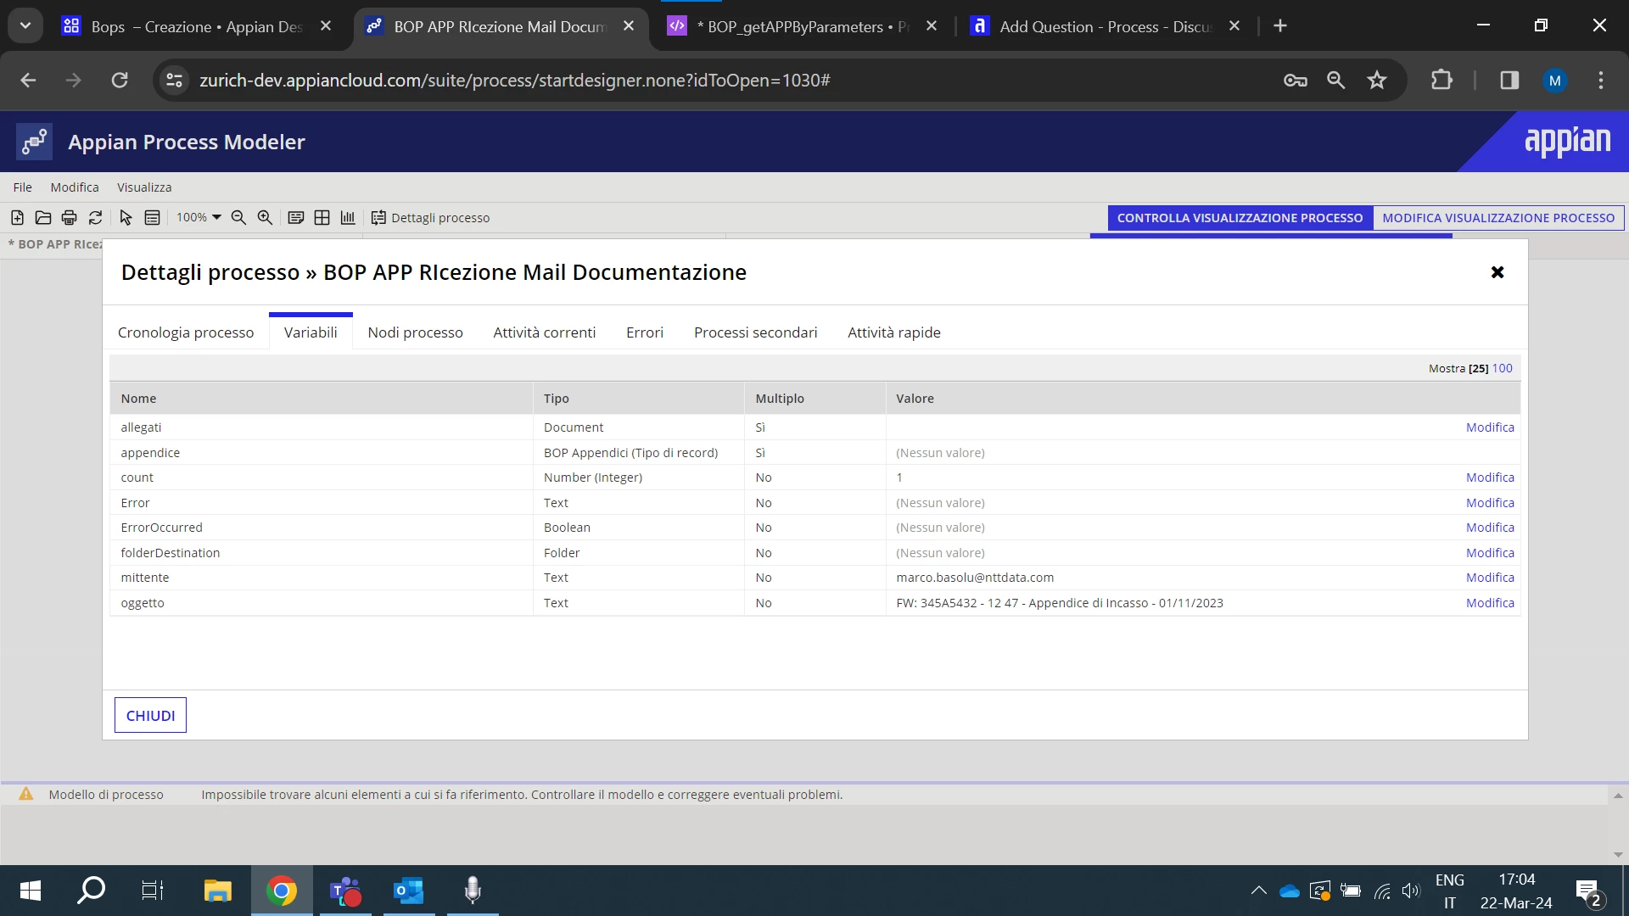1629x916 pixels.
Task: Open the Visualizza menu
Action: (144, 187)
